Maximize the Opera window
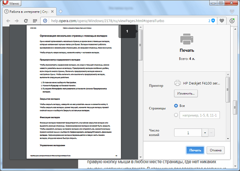This screenshot has height=171, width=240. tap(221, 3)
